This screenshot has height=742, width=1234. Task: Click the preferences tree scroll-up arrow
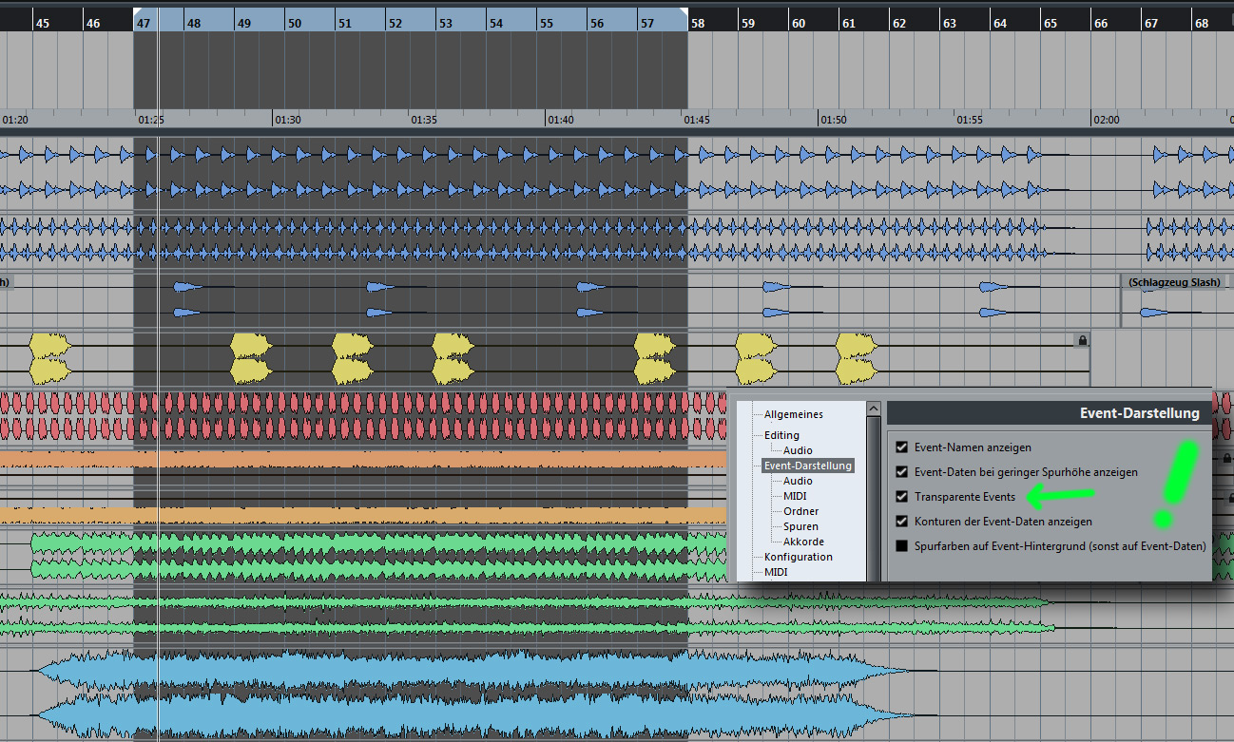pyautogui.click(x=873, y=409)
